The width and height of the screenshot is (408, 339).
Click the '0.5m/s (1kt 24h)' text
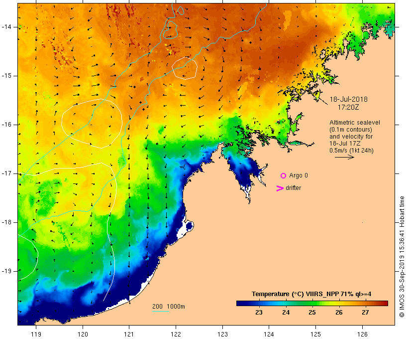click(x=351, y=151)
